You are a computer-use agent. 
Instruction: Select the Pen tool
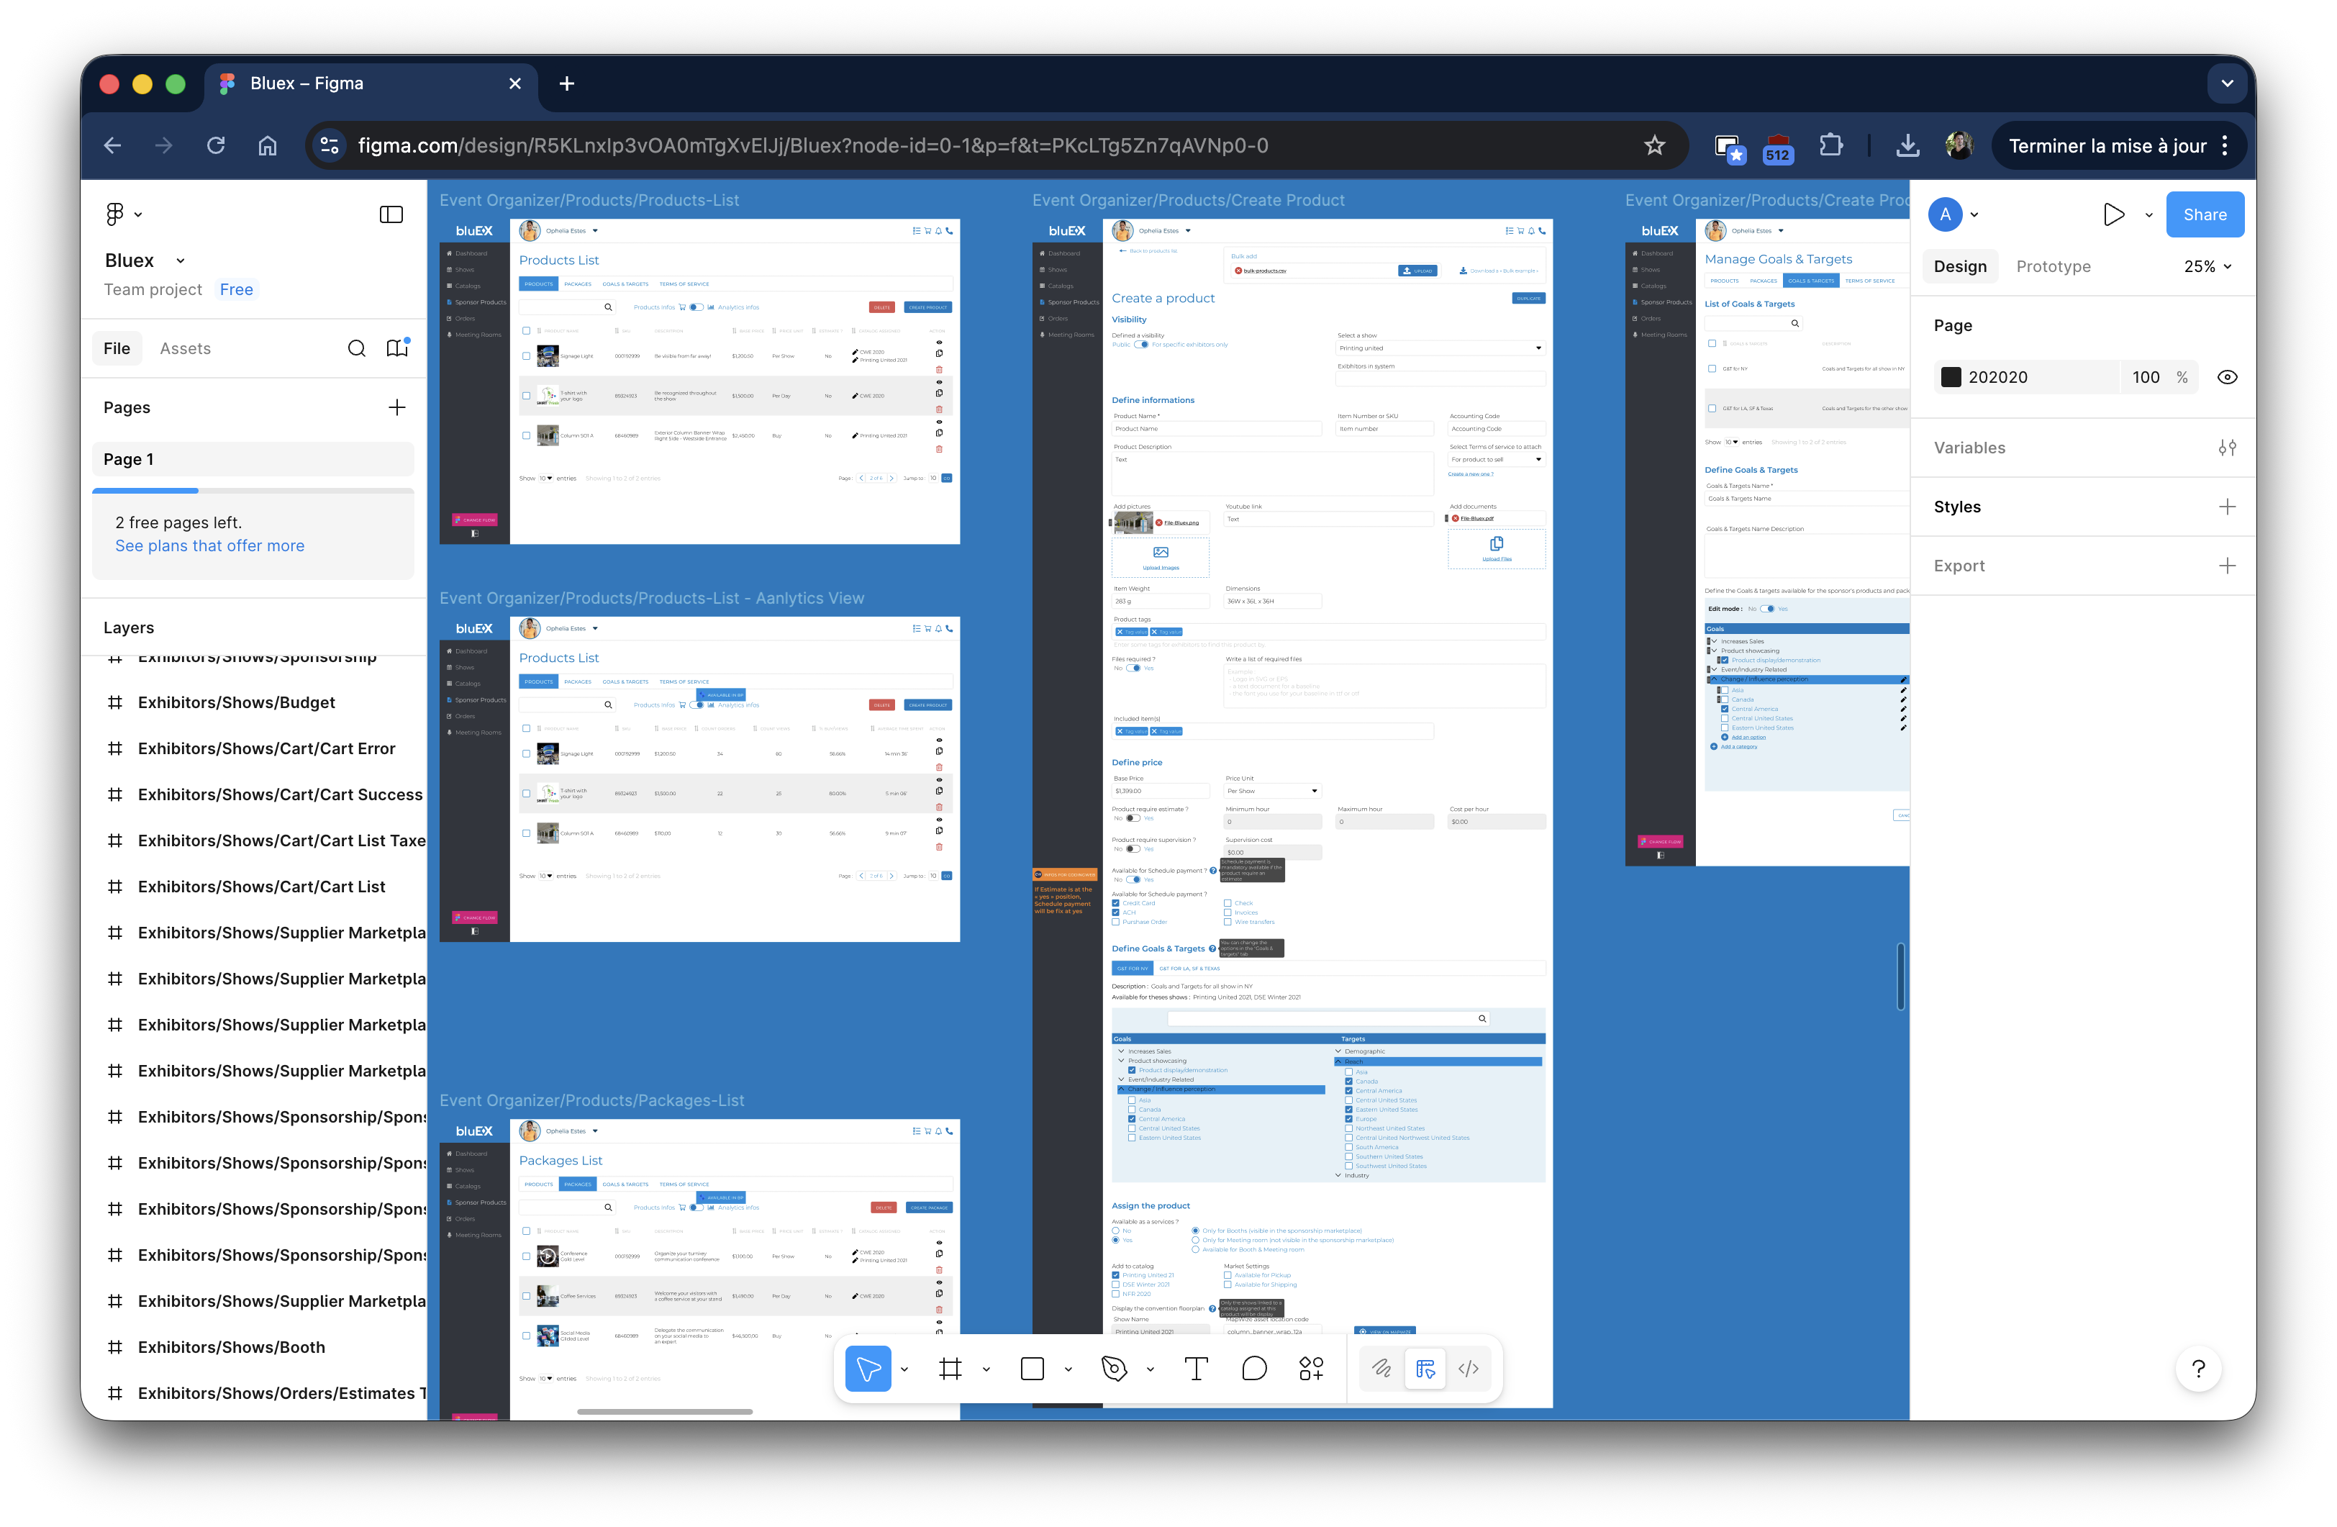point(1114,1369)
